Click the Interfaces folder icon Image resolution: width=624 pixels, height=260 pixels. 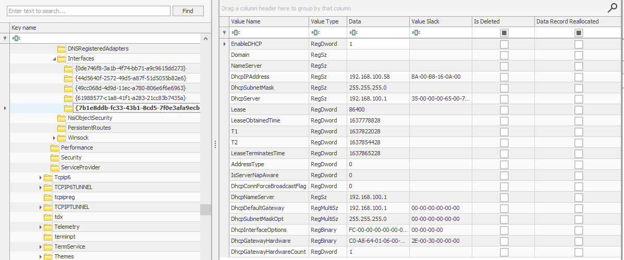click(62, 59)
